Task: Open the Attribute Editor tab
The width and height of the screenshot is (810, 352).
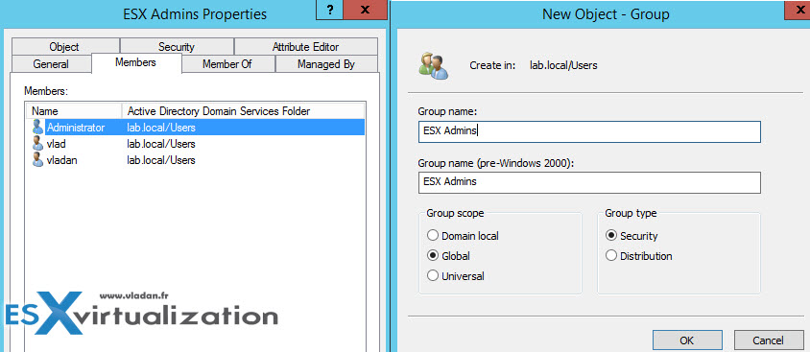Action: [305, 46]
